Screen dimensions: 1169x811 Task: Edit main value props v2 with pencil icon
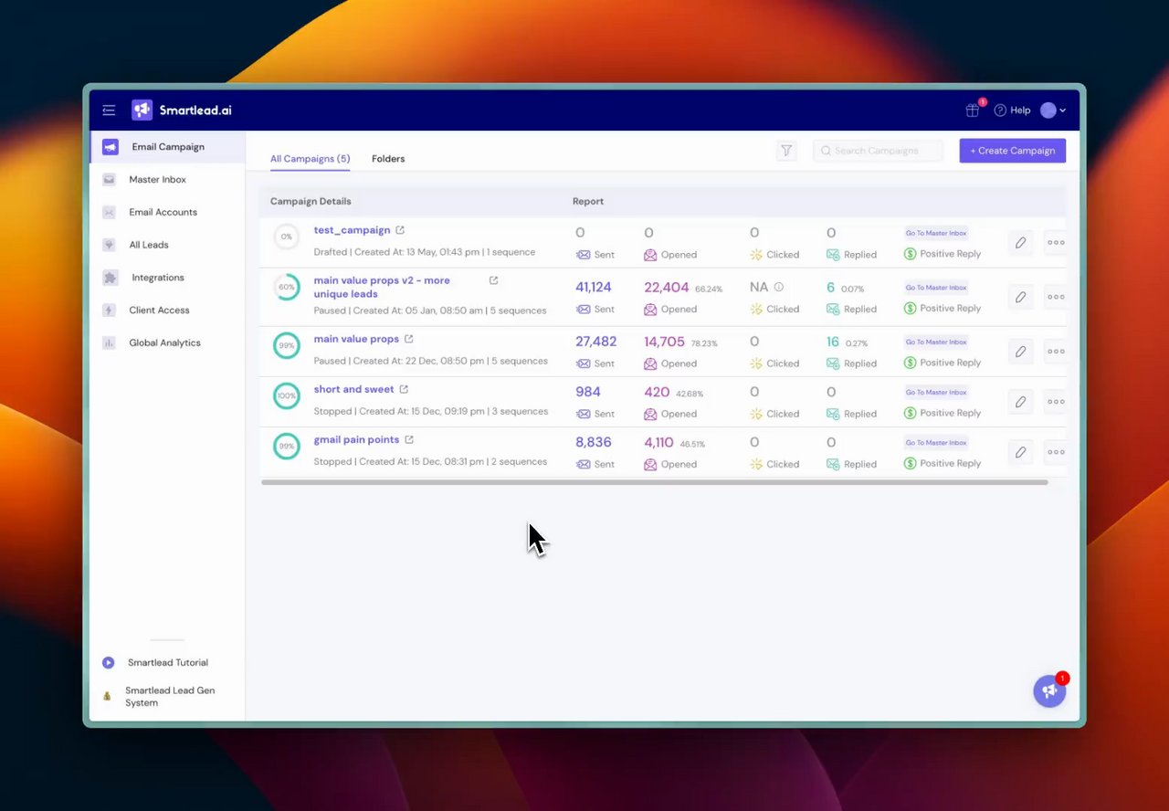pyautogui.click(x=1021, y=297)
